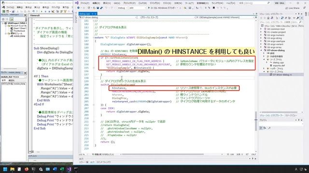Viewport: 309px width, 173px height.
Task: Click Toggle Folders icon in VBA project pane
Action: pyautogui.click(x=12, y=19)
